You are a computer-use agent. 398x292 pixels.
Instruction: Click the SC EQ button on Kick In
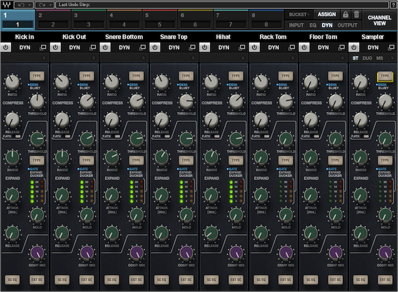pos(12,280)
